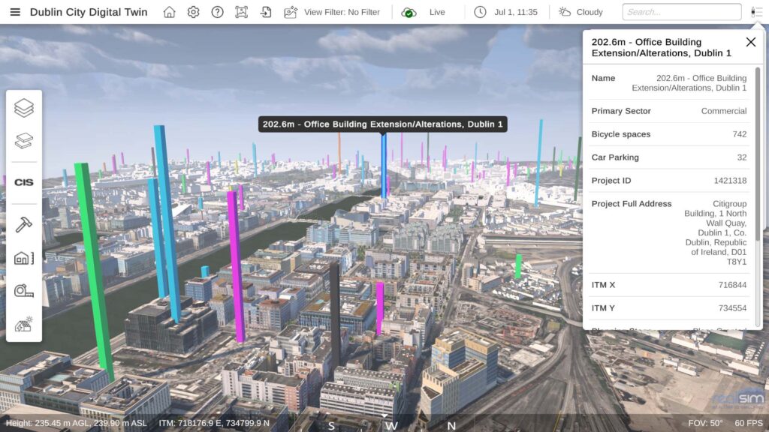Click the FOV: 50° status readout
Image resolution: width=769 pixels, height=432 pixels.
tap(705, 423)
